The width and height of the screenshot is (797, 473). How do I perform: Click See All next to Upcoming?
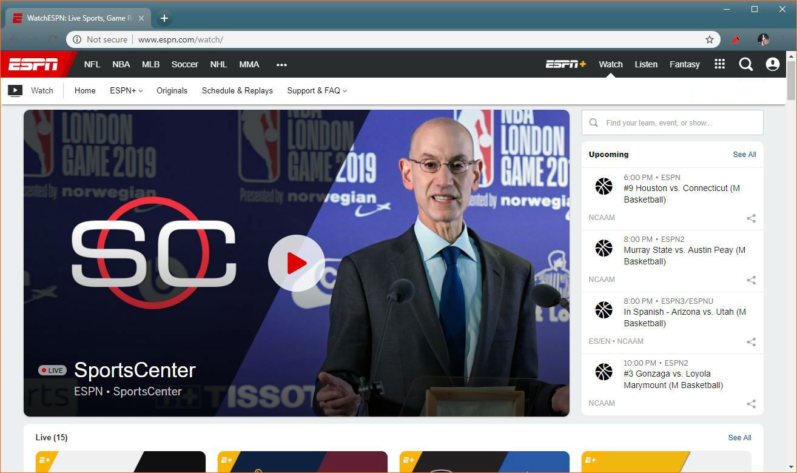(744, 155)
